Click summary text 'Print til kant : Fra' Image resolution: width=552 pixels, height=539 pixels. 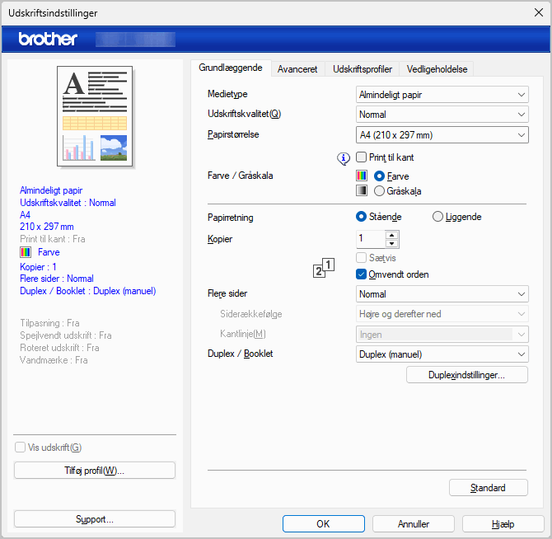point(53,239)
